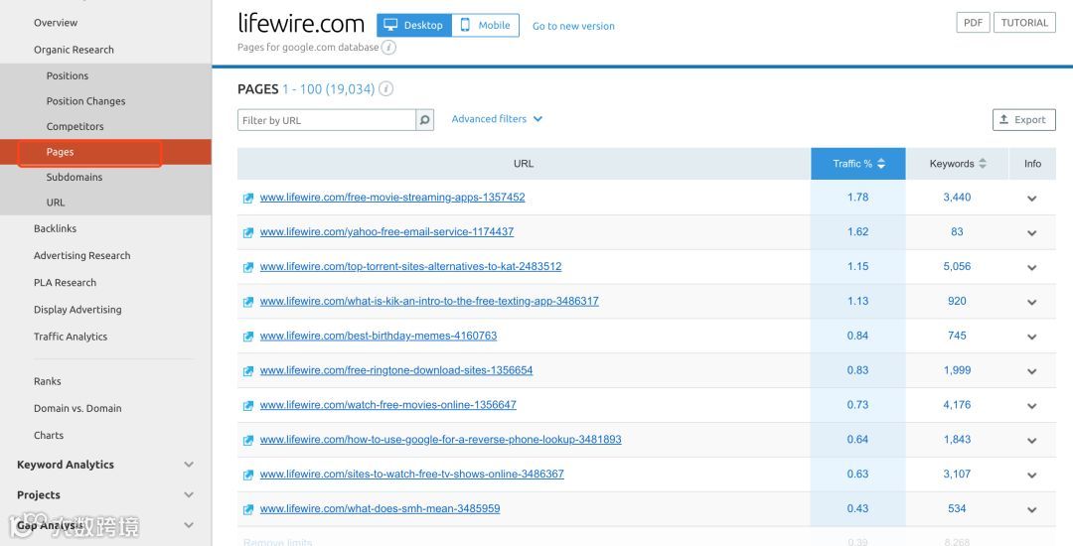Click the TUTORIAL button

[1024, 23]
